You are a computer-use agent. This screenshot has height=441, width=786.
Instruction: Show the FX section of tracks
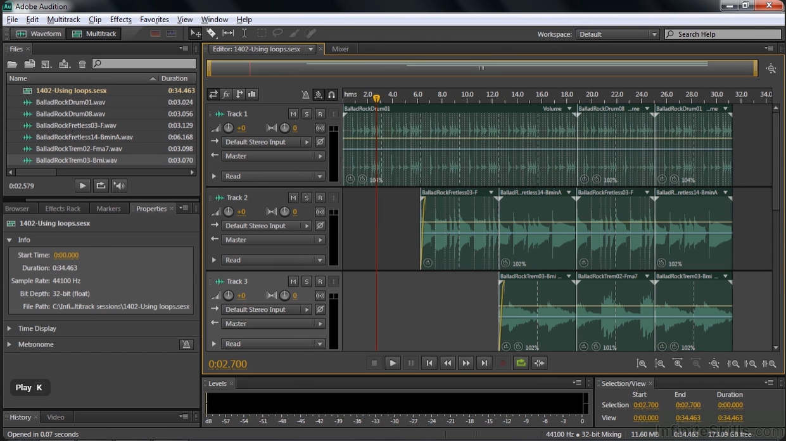pos(226,94)
